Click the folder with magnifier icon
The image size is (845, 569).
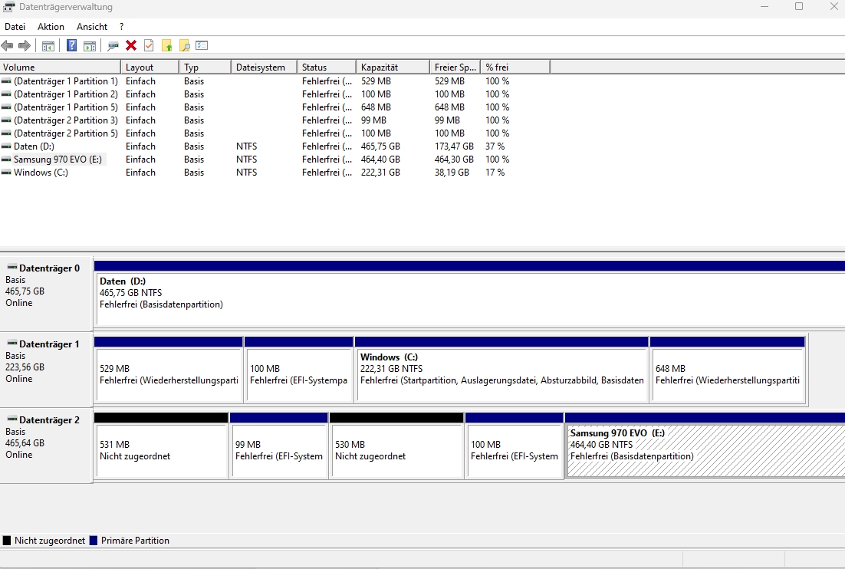point(184,46)
